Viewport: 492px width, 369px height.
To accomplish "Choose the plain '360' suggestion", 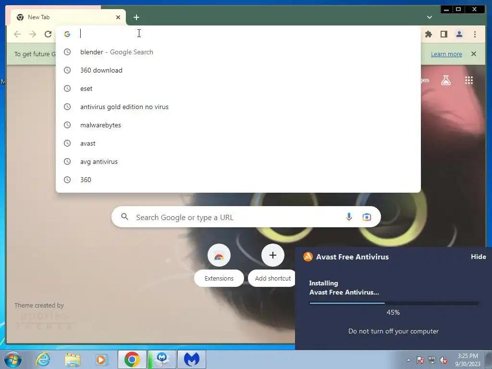I will (x=238, y=180).
